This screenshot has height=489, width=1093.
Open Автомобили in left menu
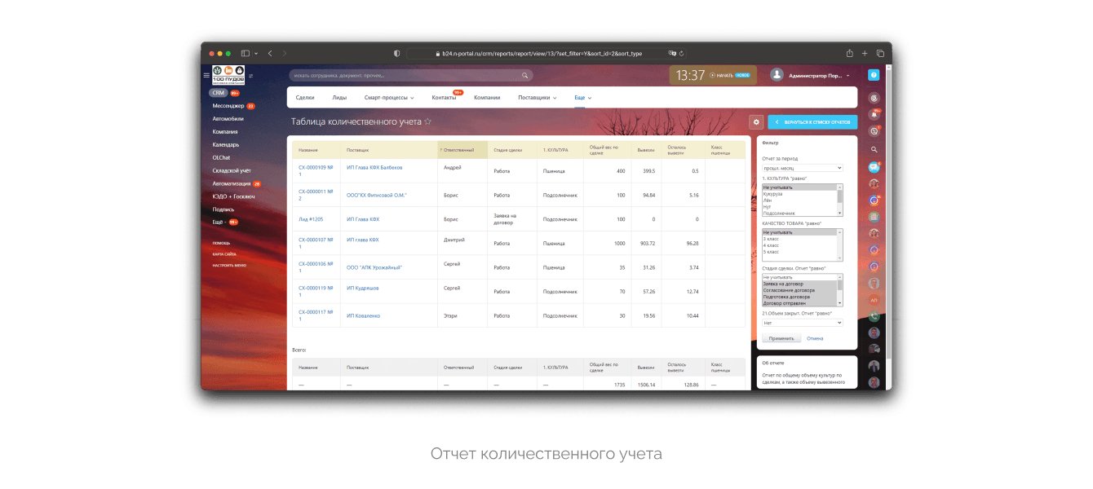pyautogui.click(x=228, y=118)
